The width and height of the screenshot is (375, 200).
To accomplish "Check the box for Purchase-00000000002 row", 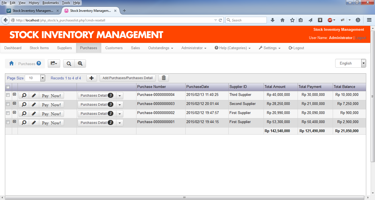I will (8, 113).
